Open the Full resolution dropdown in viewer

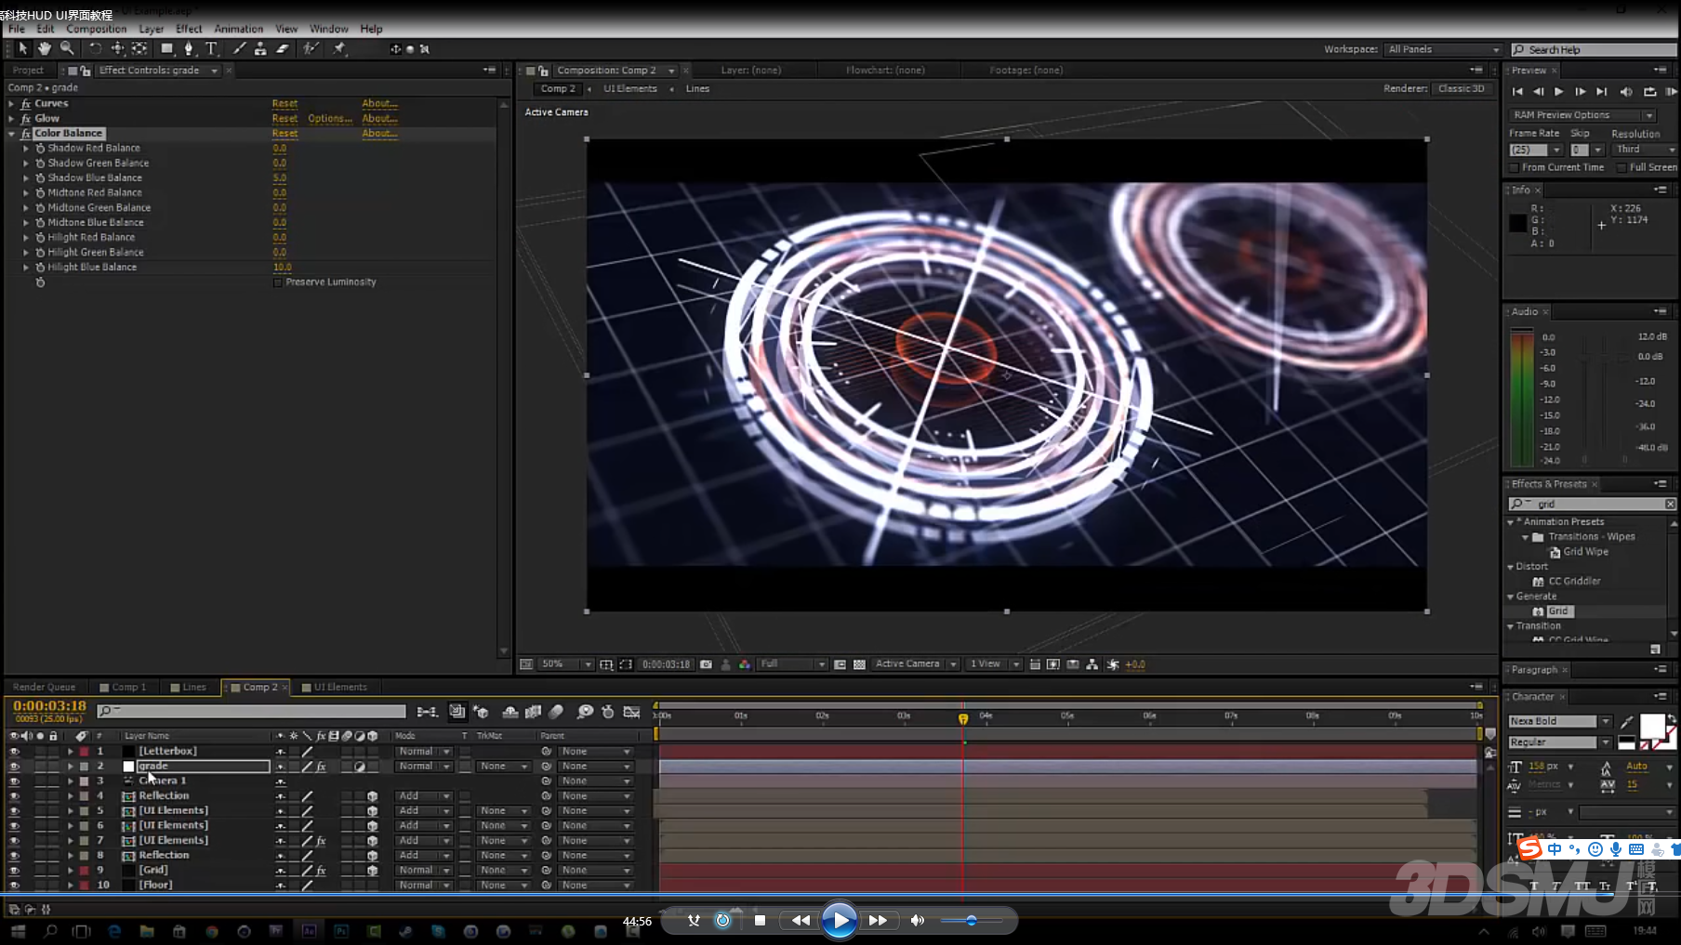click(x=792, y=664)
